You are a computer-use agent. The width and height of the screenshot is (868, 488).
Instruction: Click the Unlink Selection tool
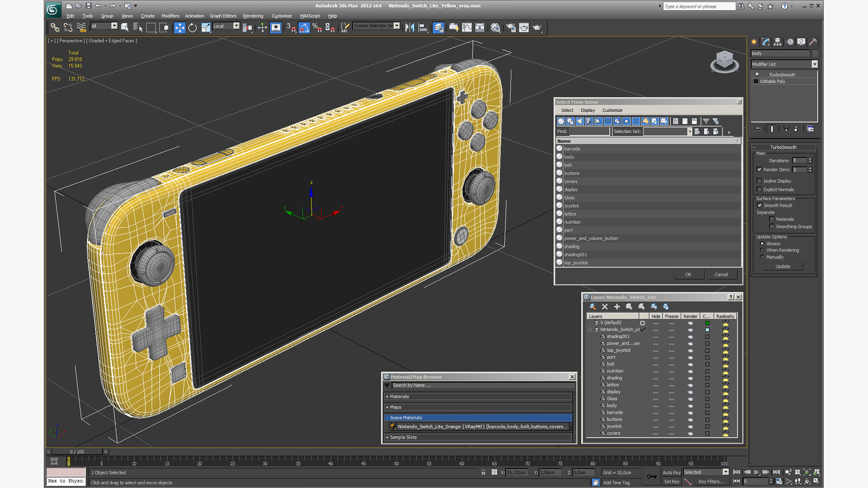68,28
